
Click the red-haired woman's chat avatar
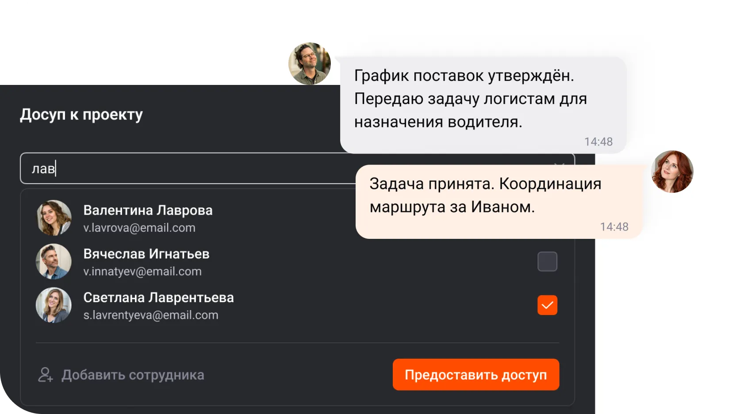(671, 172)
